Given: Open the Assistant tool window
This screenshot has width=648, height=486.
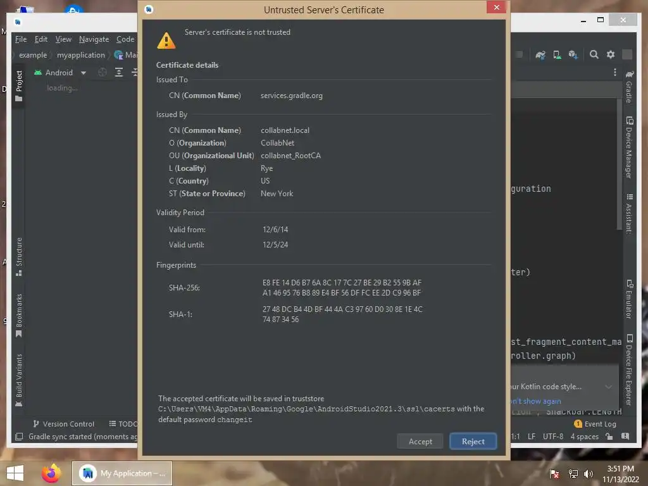Looking at the screenshot, I should (630, 214).
